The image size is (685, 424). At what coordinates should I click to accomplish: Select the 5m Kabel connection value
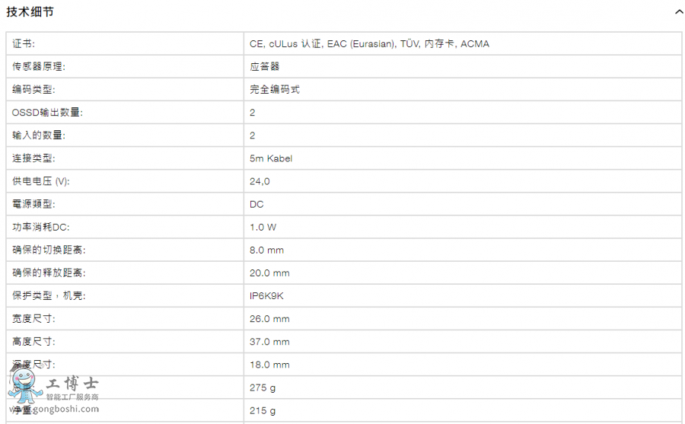click(x=271, y=158)
